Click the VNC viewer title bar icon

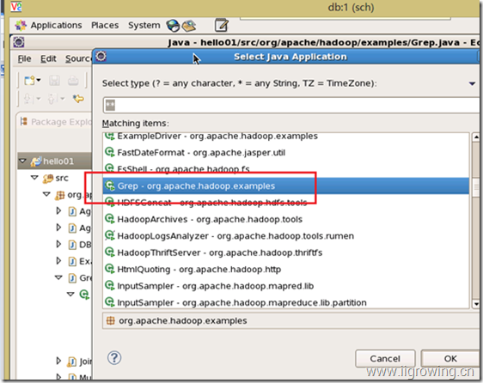point(15,7)
